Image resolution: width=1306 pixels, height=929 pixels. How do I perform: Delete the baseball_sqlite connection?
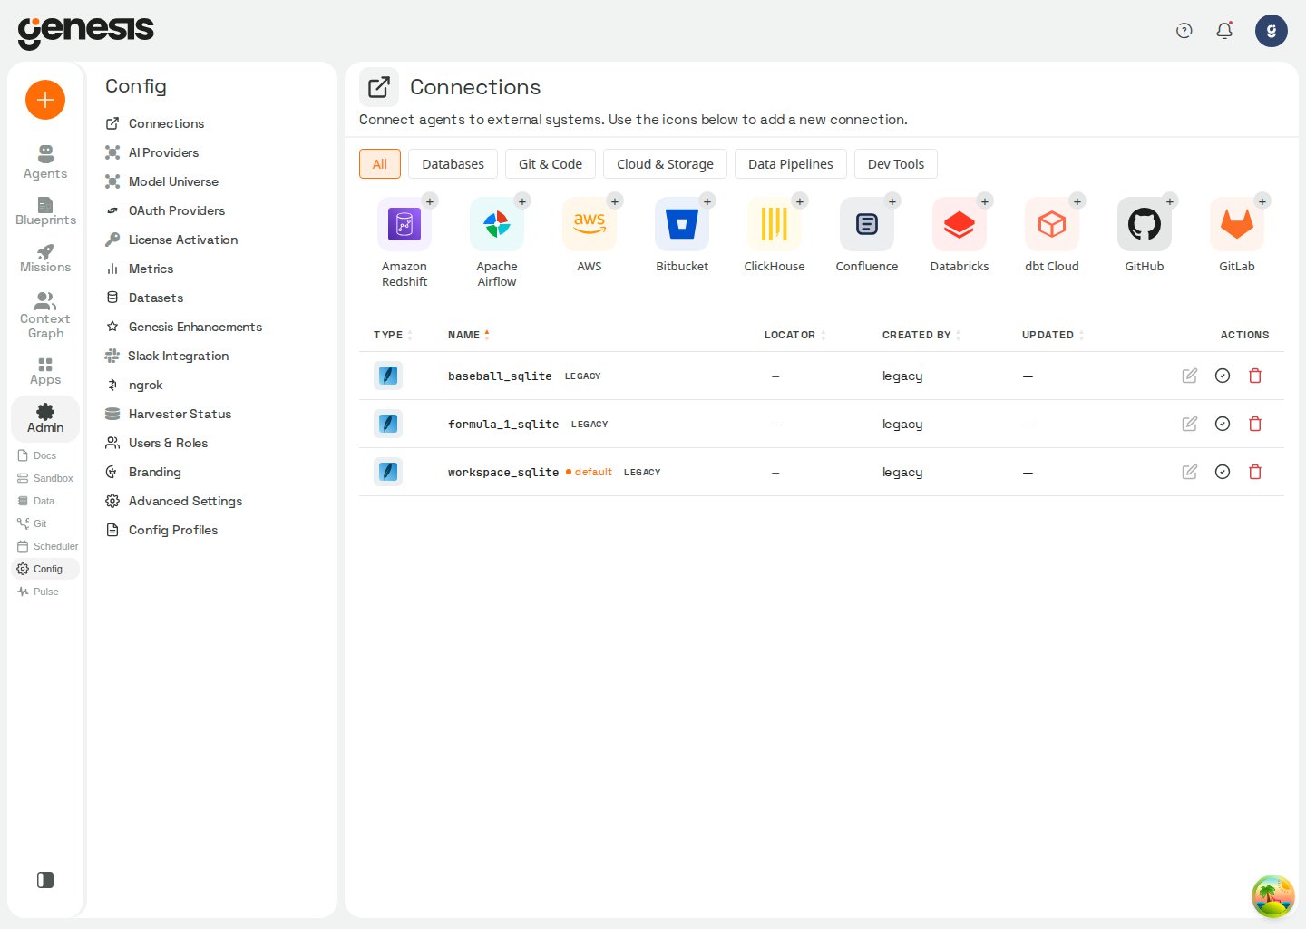[x=1255, y=376]
